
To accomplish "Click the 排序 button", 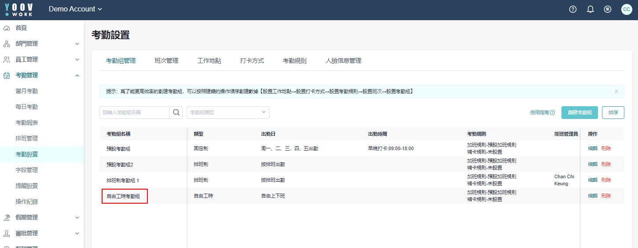I will pyautogui.click(x=613, y=112).
